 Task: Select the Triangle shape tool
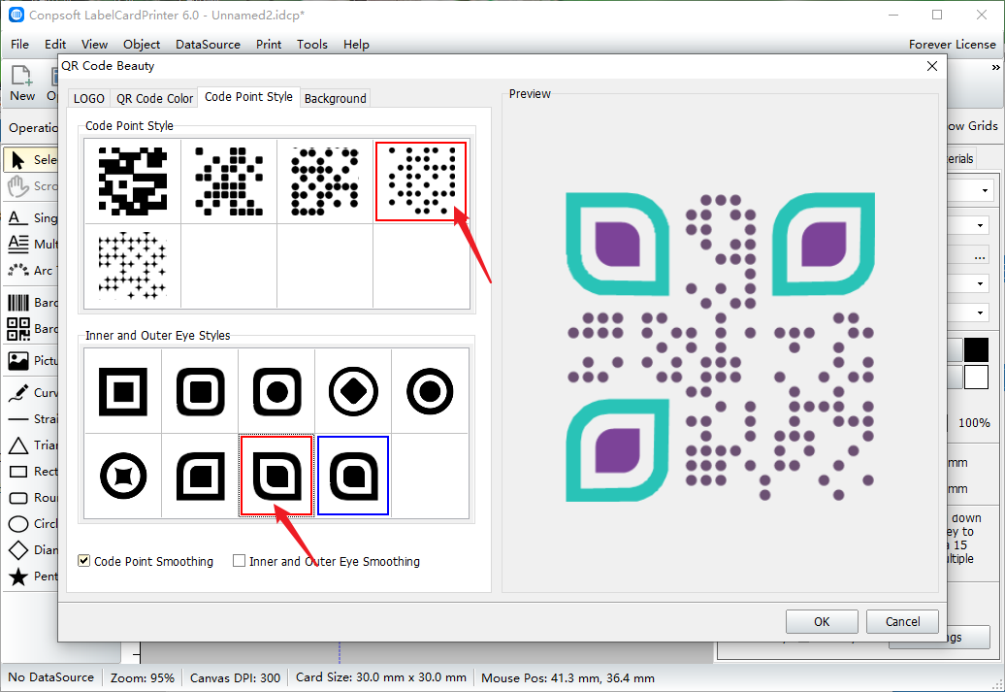(x=31, y=445)
